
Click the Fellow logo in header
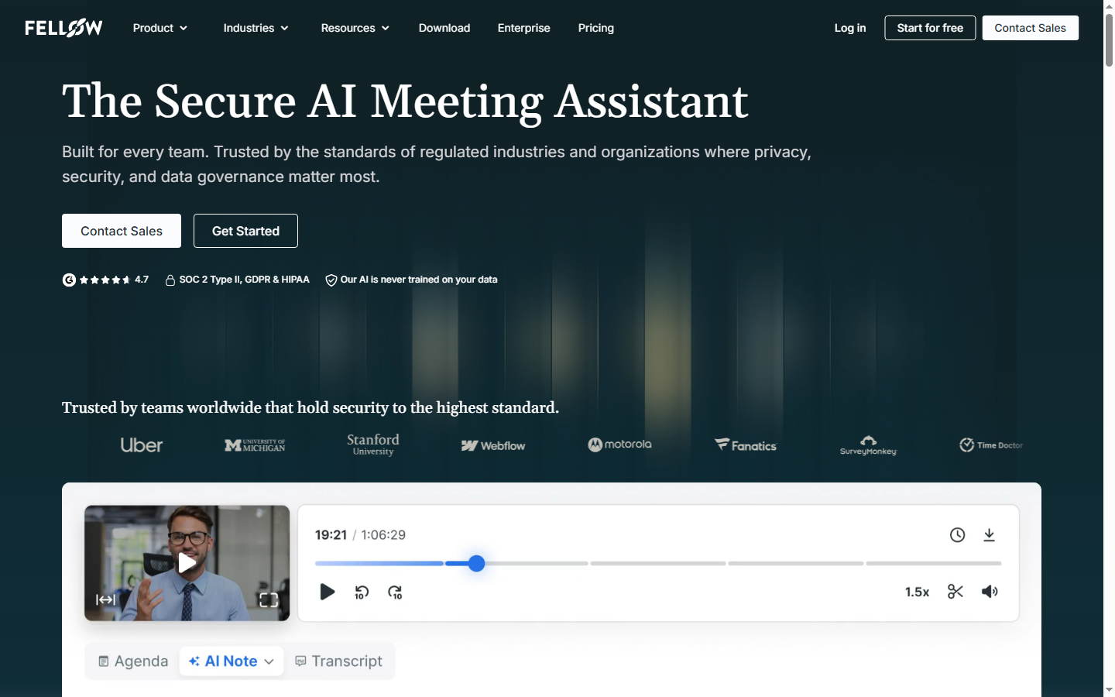click(x=63, y=28)
